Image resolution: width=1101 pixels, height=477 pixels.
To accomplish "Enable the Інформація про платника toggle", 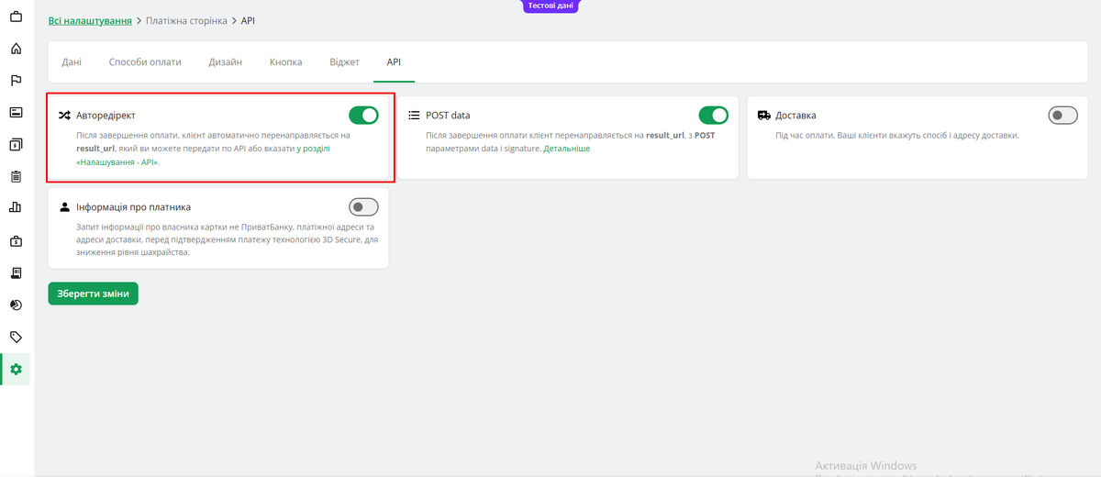I will 363,207.
